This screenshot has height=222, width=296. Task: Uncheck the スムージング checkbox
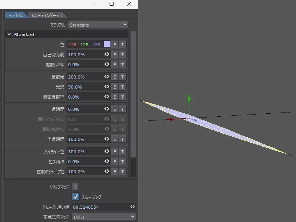coord(75,197)
